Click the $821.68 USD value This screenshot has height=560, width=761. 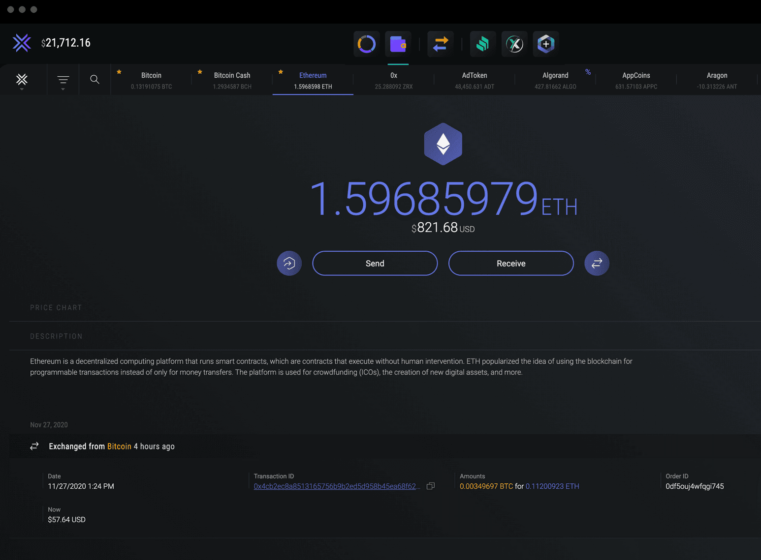[x=443, y=228]
